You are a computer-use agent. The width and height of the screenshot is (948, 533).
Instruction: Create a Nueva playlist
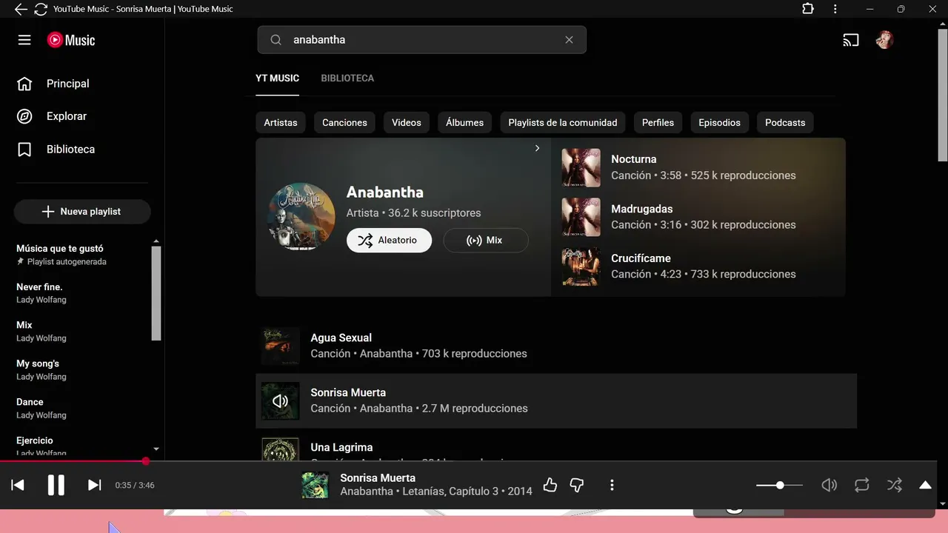pos(82,212)
